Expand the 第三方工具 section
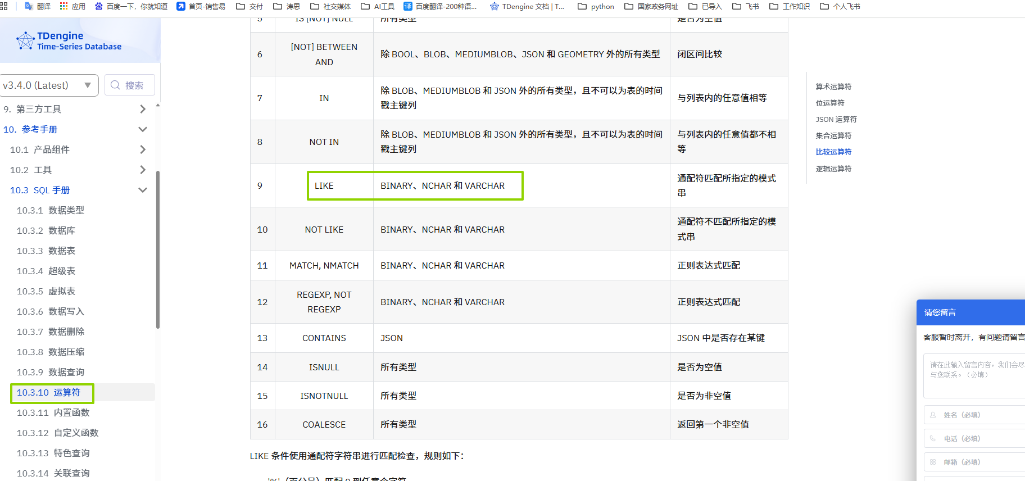This screenshot has height=481, width=1025. click(x=142, y=109)
